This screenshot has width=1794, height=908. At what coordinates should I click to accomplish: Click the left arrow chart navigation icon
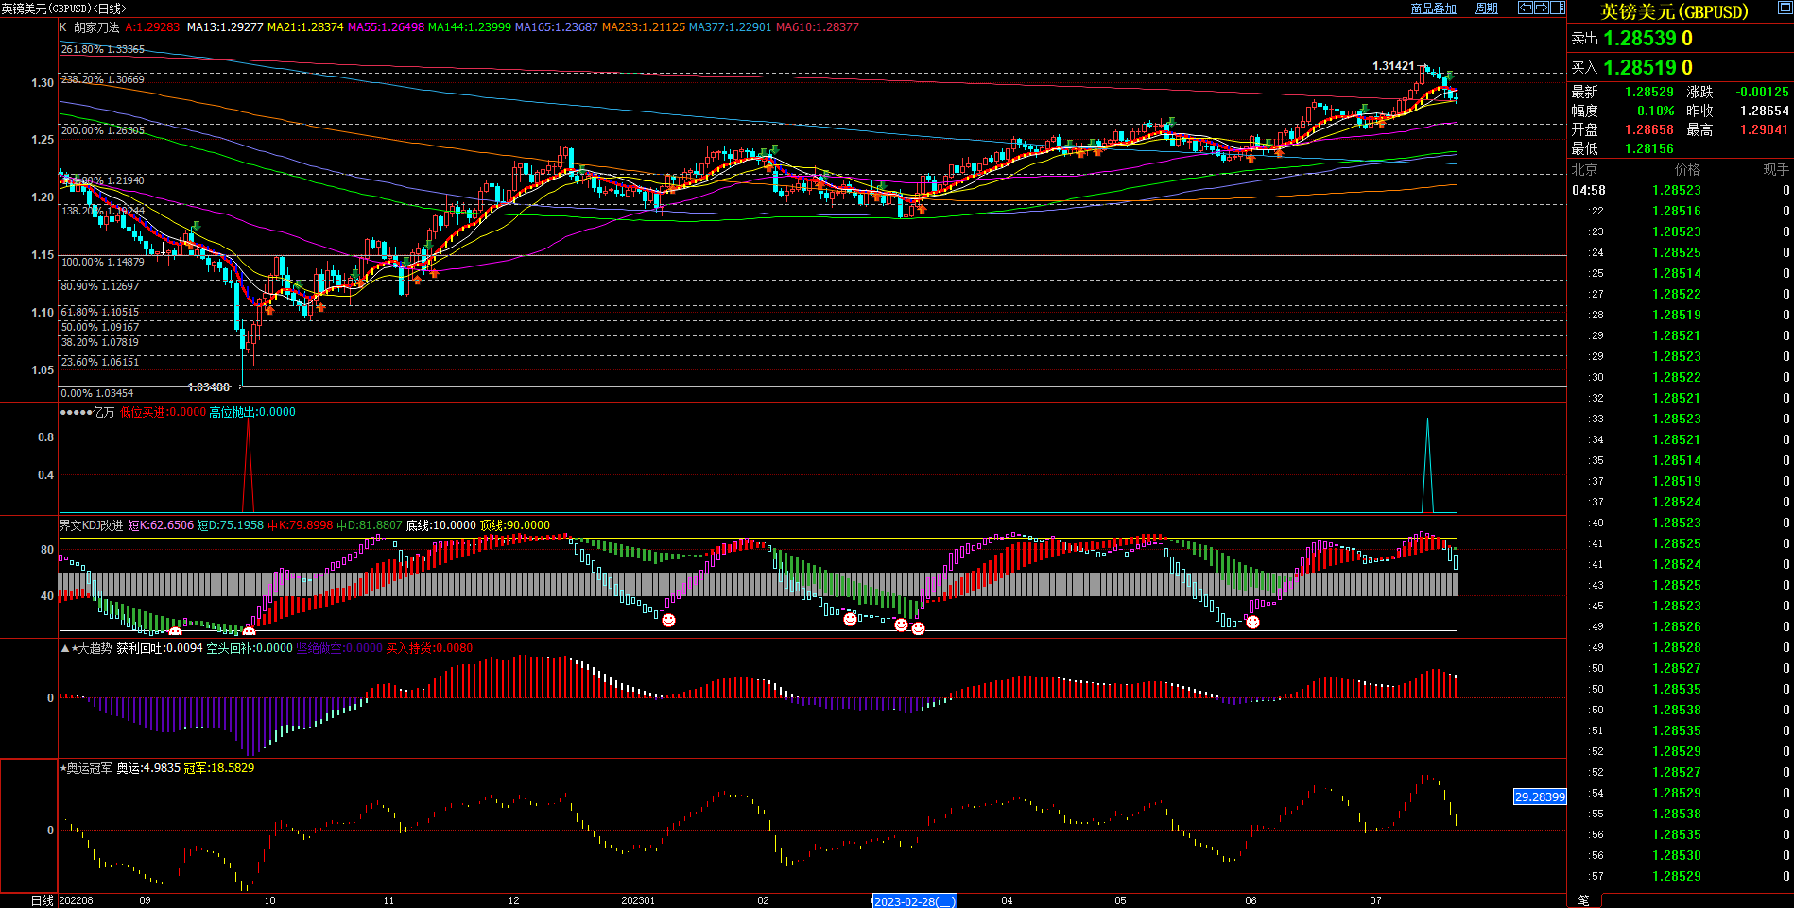click(1525, 8)
